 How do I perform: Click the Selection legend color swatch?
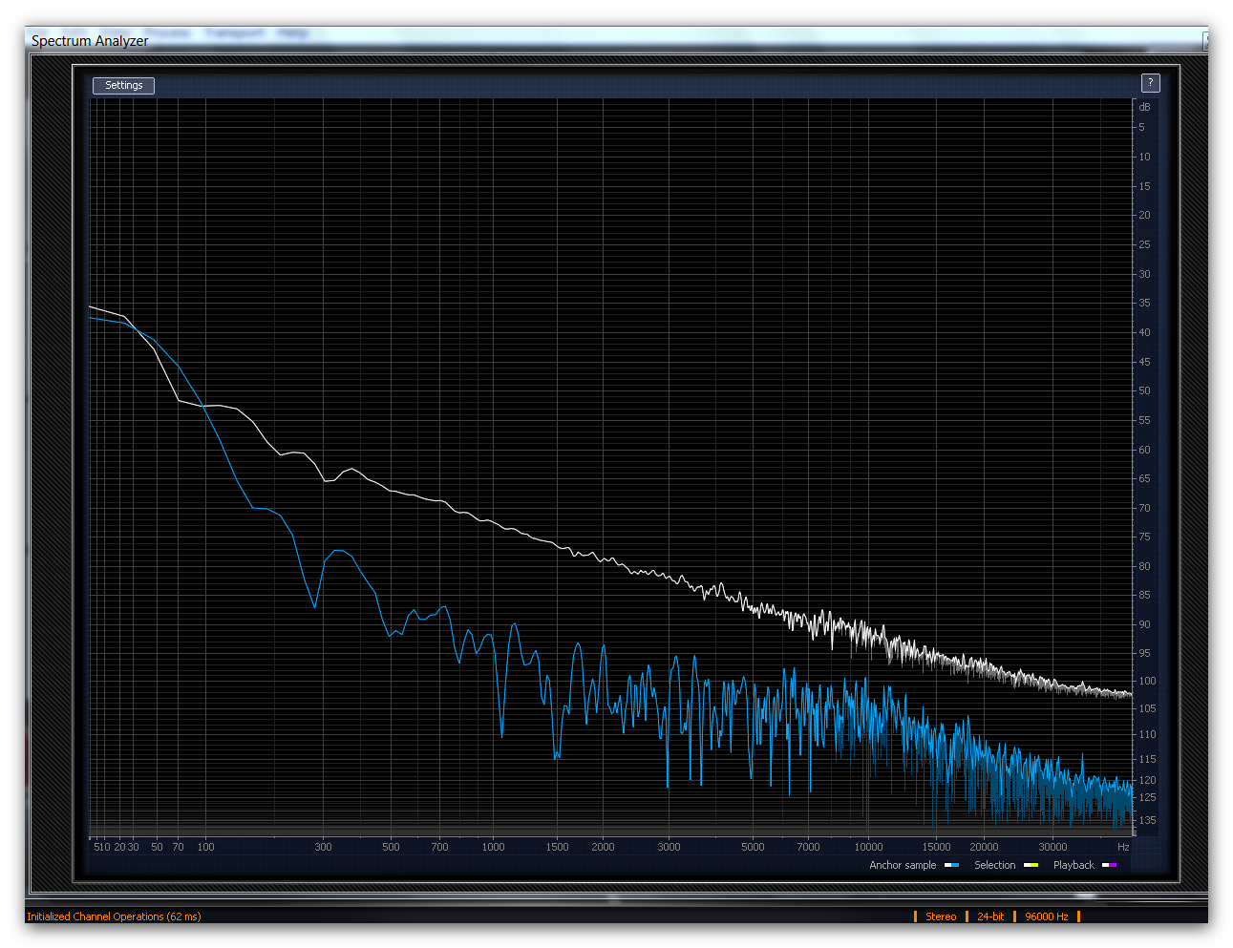coord(1031,865)
